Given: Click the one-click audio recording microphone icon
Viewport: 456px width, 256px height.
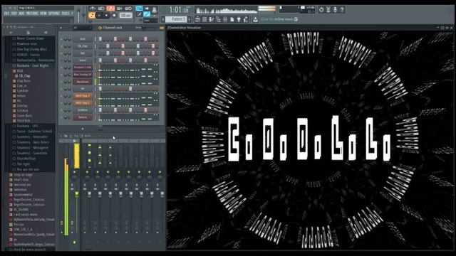Looking at the screenshot, I should click(335, 9).
